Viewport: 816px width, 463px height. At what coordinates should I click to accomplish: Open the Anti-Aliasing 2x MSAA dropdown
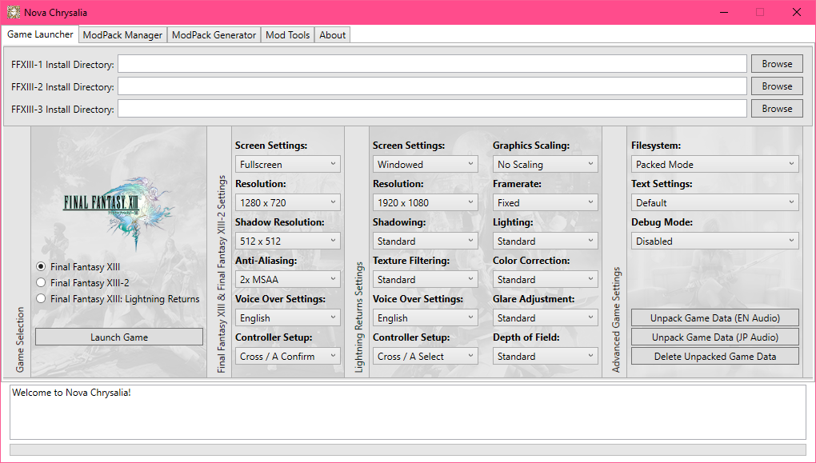coord(288,279)
